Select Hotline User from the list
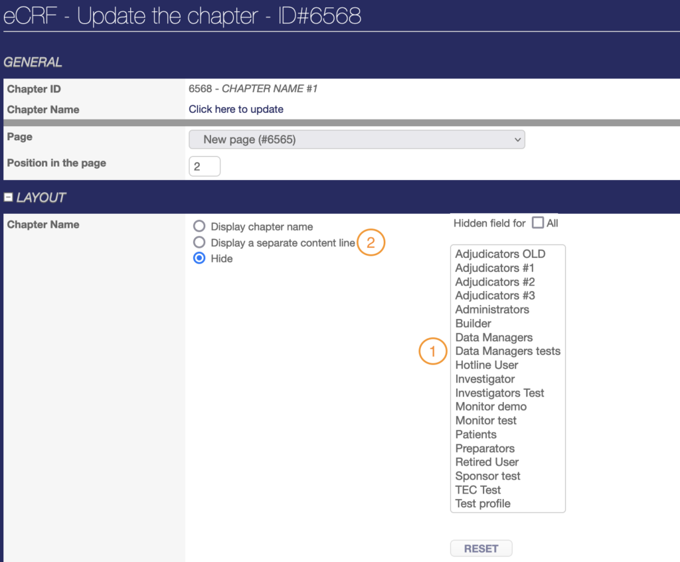The image size is (680, 562). 487,365
